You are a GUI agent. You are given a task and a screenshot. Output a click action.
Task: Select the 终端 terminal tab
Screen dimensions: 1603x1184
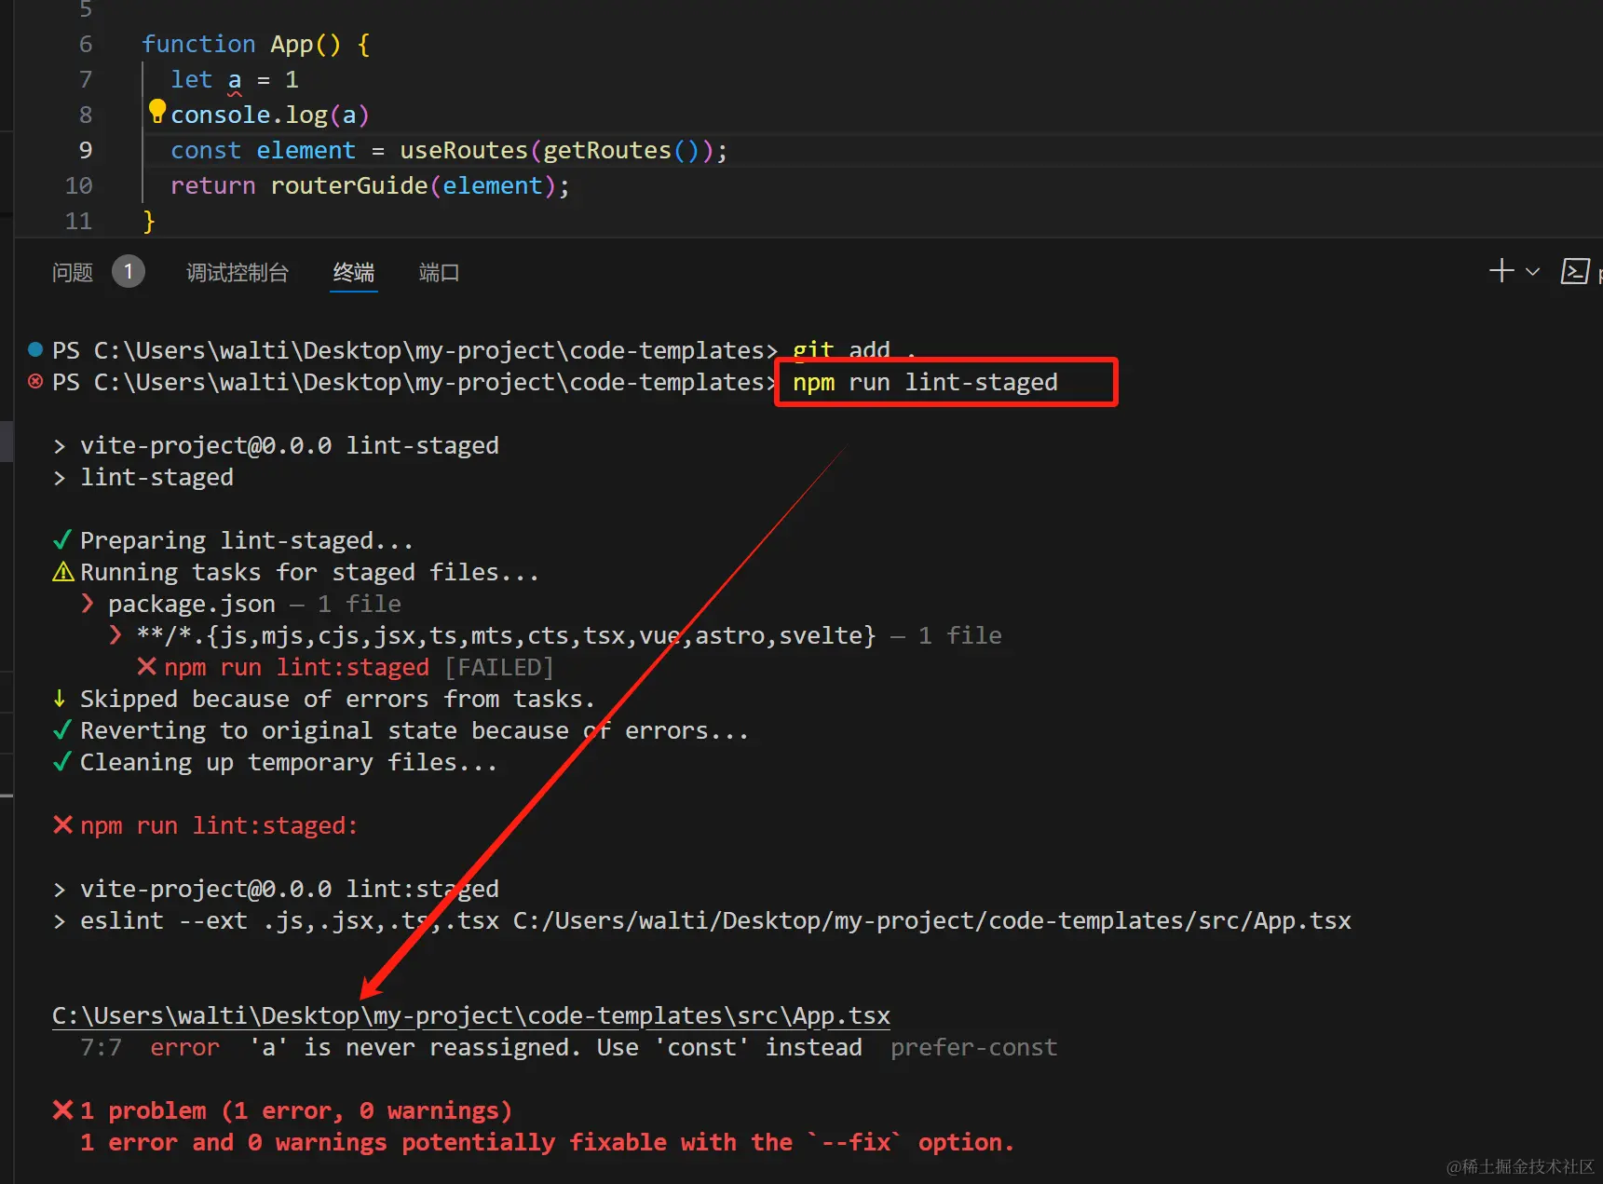click(354, 272)
